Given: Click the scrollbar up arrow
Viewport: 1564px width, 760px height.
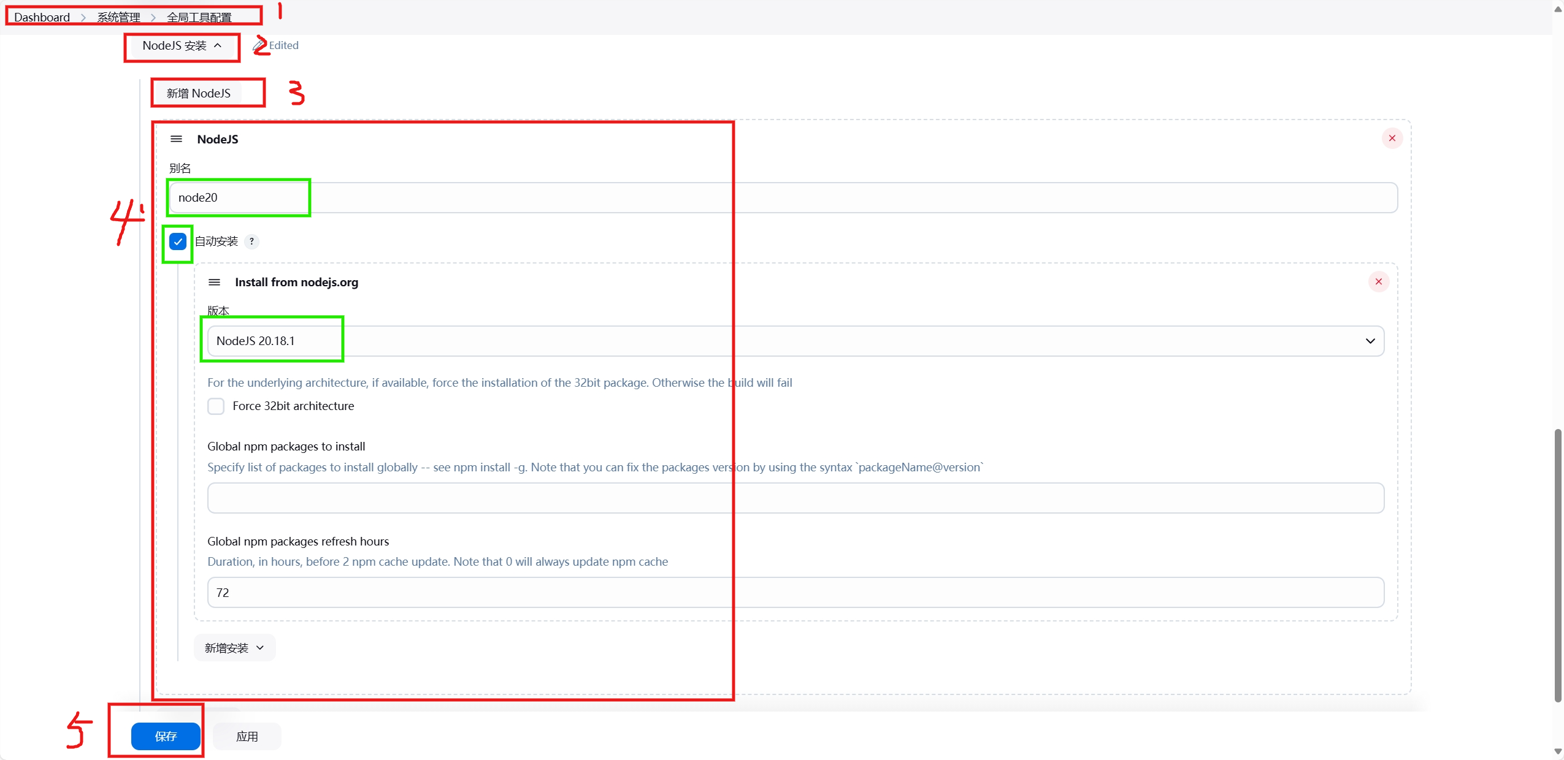Looking at the screenshot, I should [x=1557, y=9].
